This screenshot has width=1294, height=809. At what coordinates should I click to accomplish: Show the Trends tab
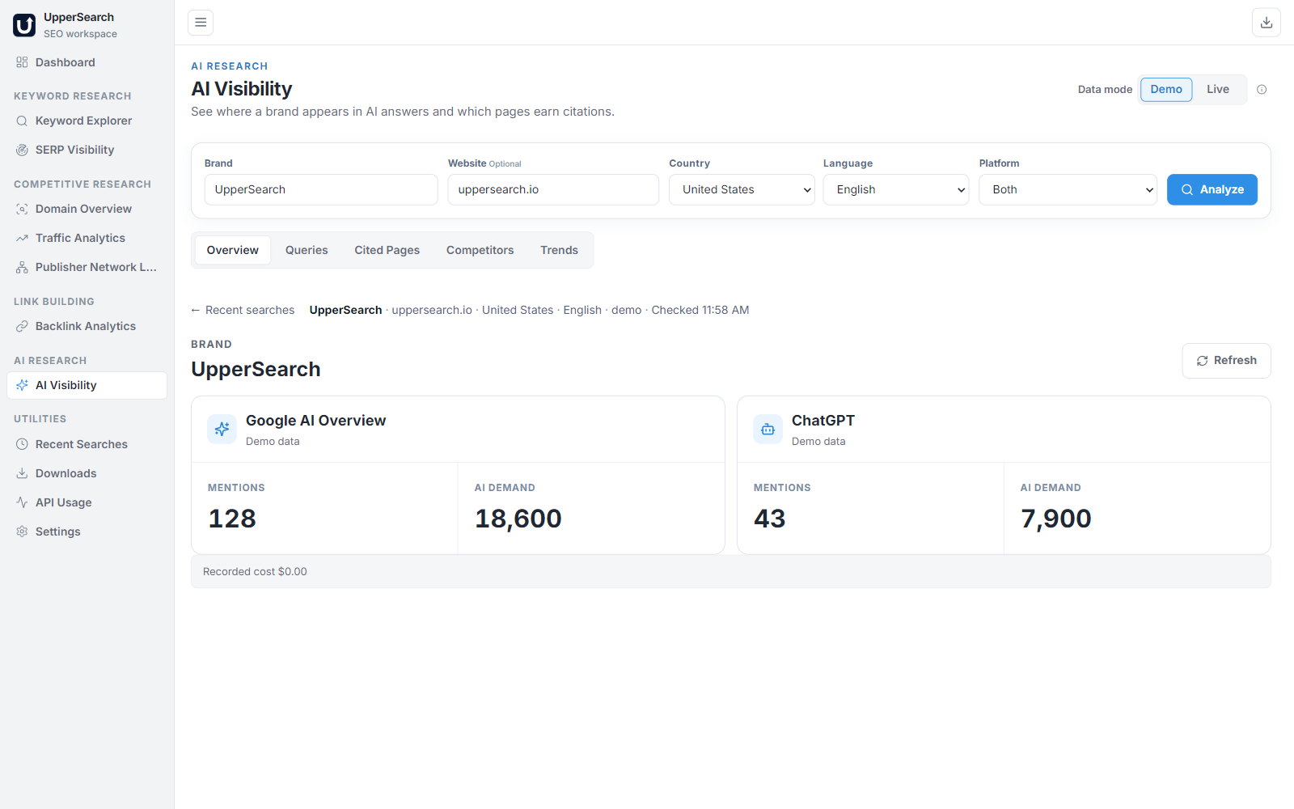tap(559, 250)
